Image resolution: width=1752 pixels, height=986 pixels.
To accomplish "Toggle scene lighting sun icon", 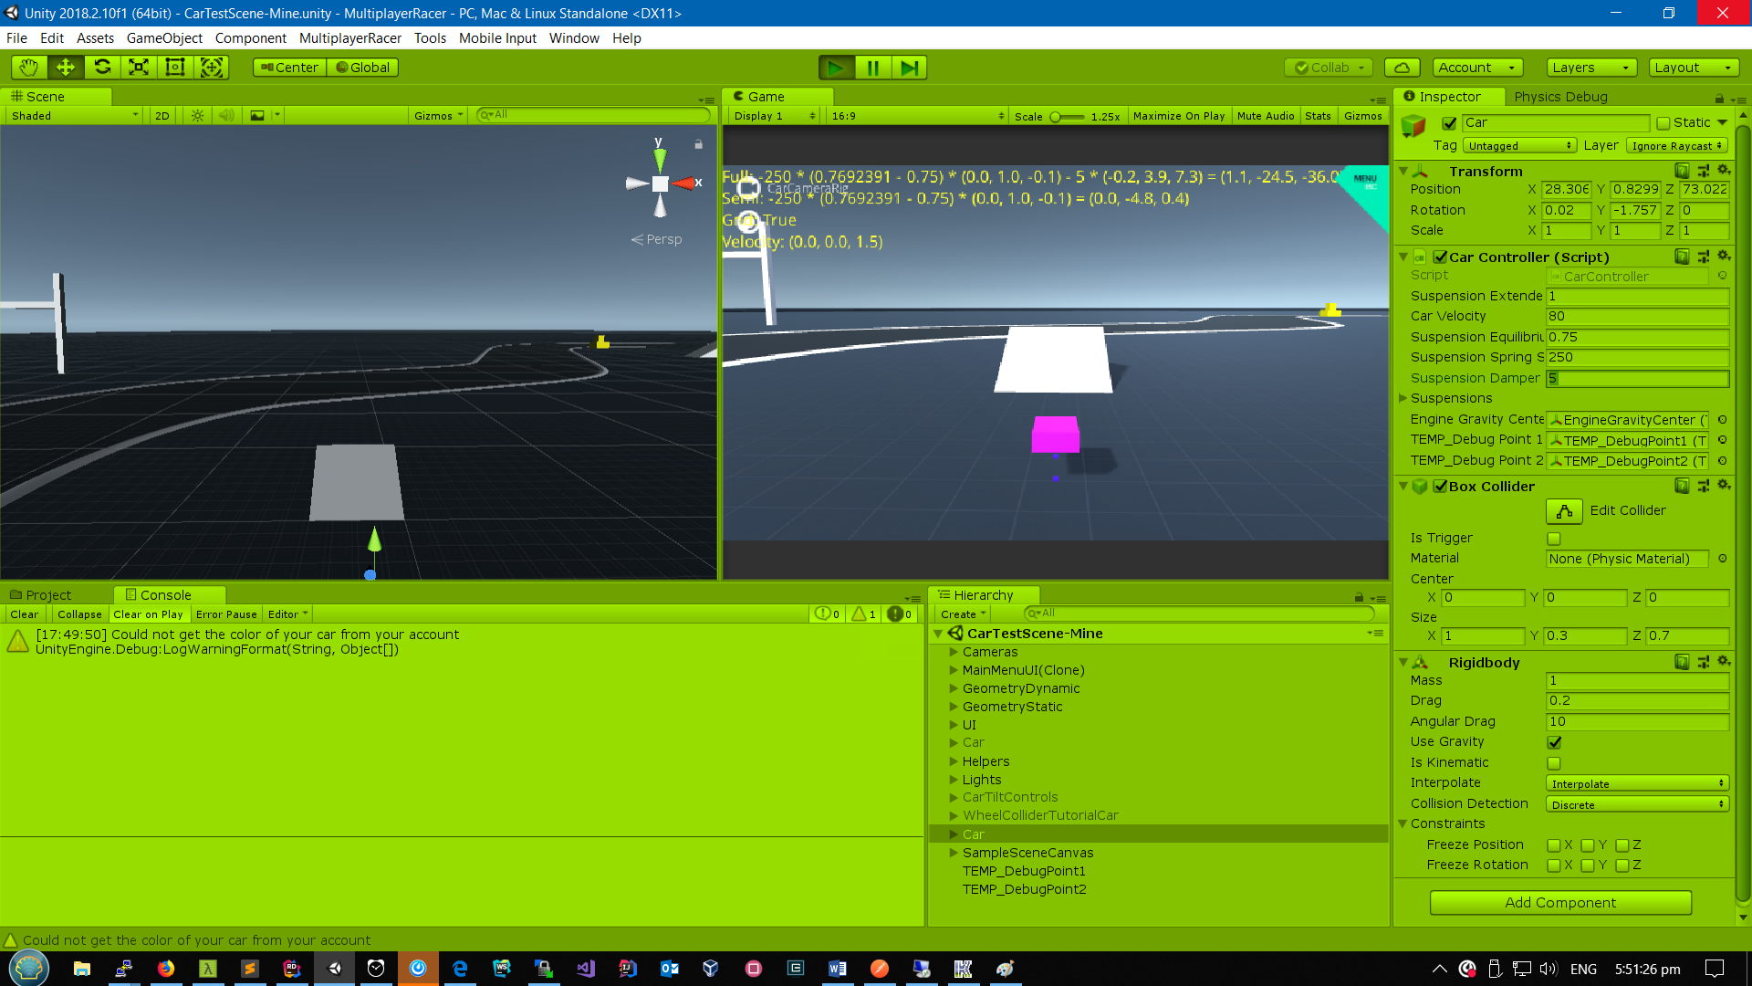I will (x=197, y=116).
